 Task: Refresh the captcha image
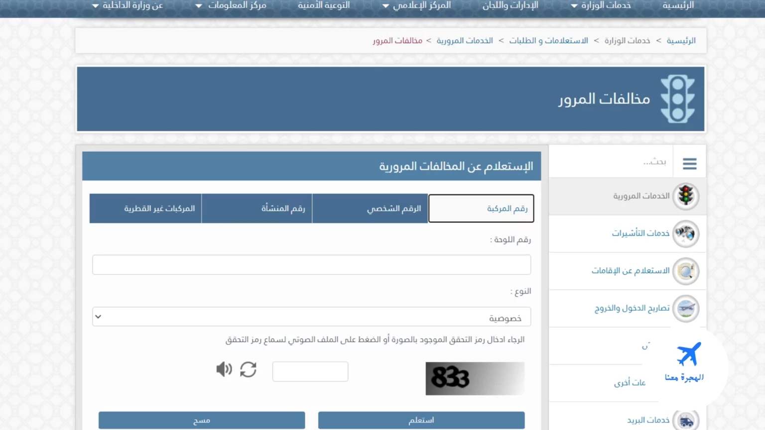click(248, 369)
